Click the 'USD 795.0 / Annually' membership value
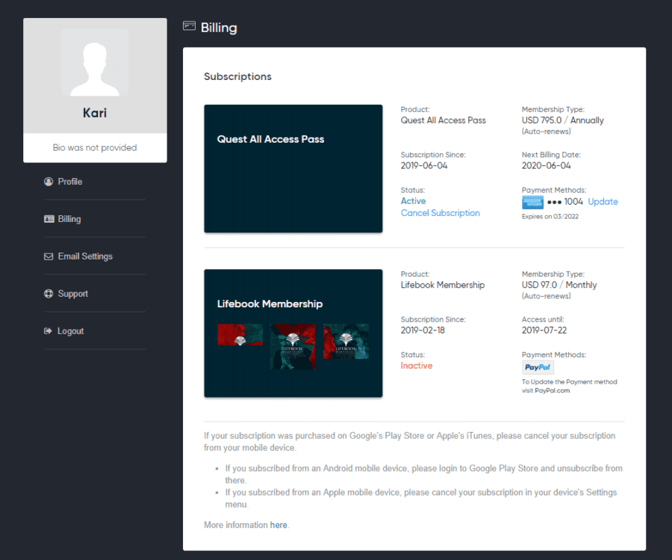Screen dimensions: 672x560 (563, 120)
